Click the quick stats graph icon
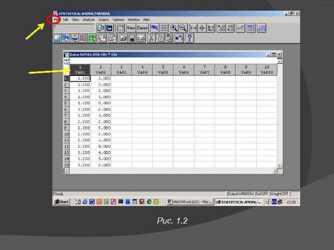 click(x=262, y=28)
